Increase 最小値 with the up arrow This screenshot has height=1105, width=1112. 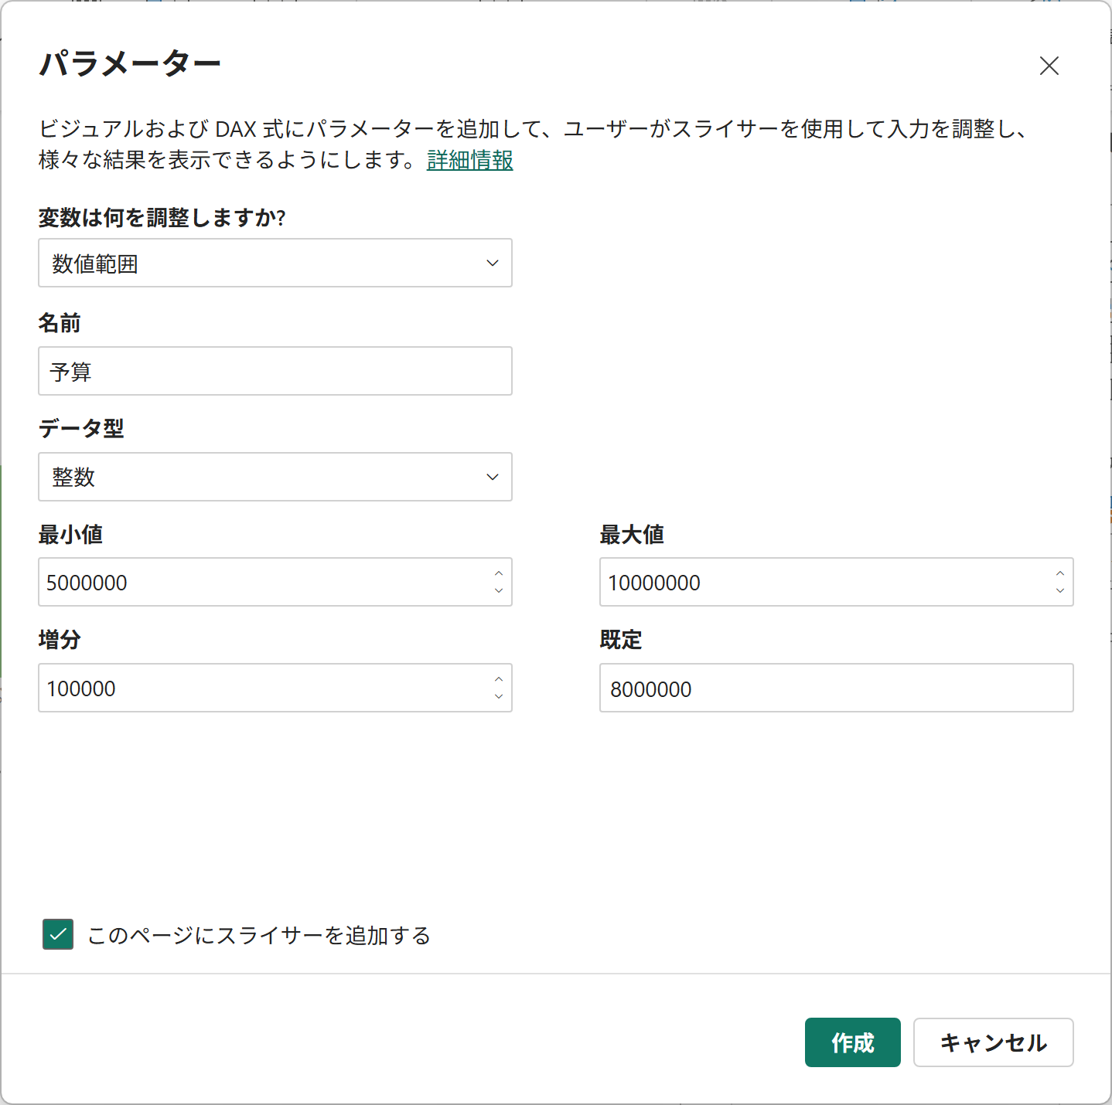[x=499, y=573]
